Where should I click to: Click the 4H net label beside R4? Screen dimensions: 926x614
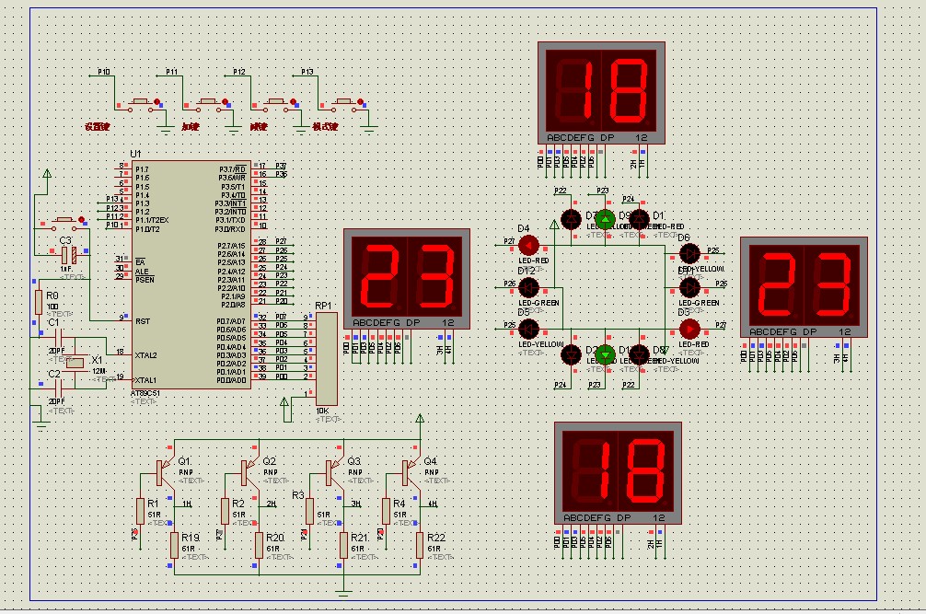coord(433,504)
